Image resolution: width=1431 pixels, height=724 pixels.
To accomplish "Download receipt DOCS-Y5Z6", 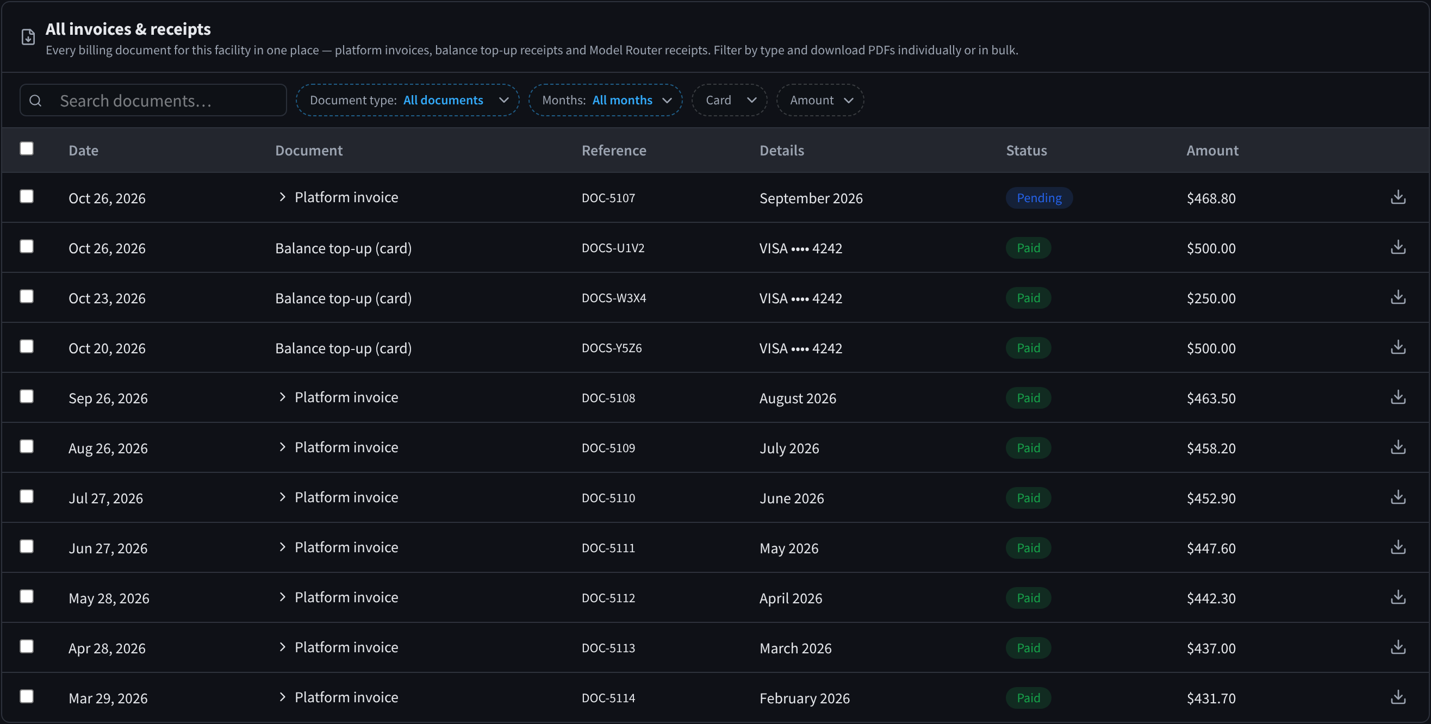I will (1398, 347).
